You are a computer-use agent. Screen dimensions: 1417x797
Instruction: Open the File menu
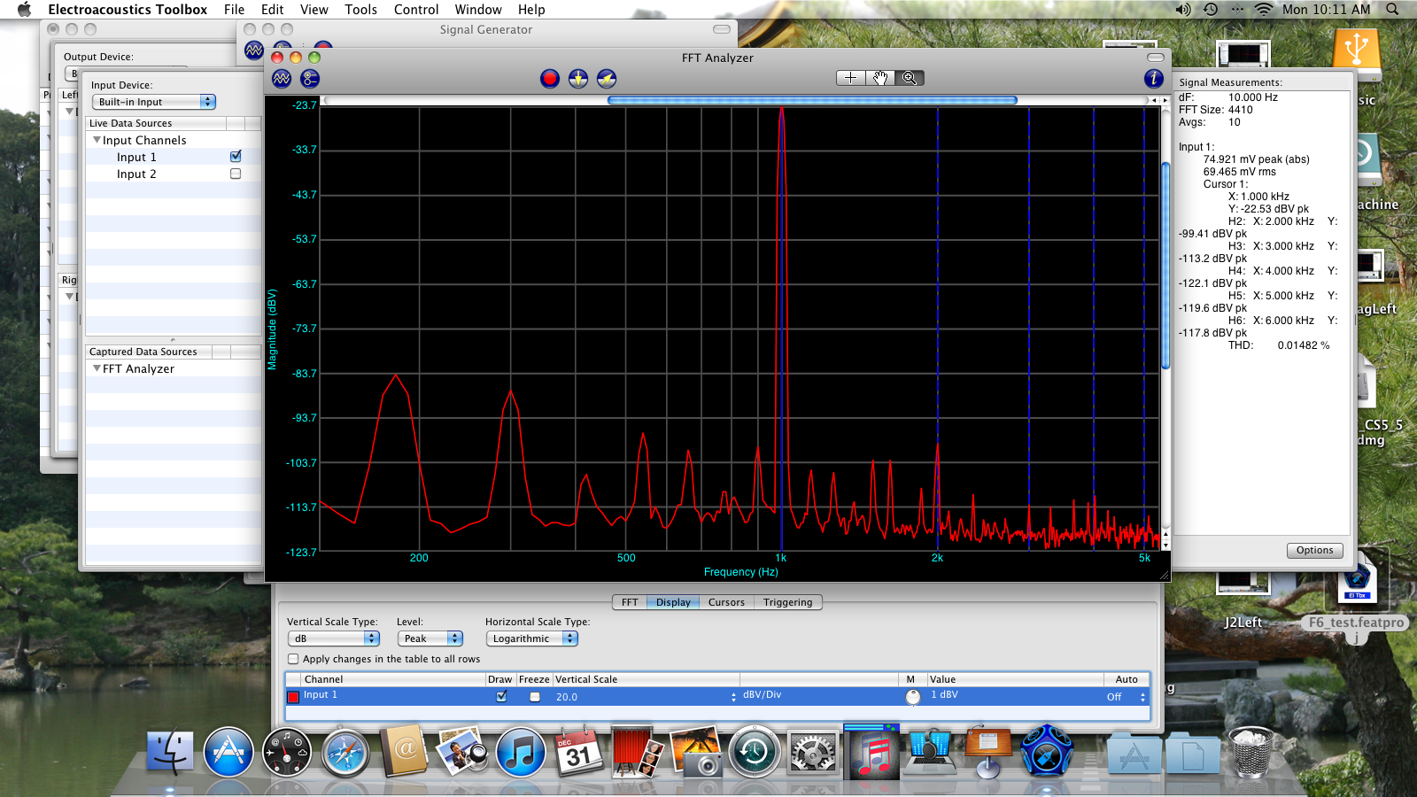pyautogui.click(x=234, y=10)
